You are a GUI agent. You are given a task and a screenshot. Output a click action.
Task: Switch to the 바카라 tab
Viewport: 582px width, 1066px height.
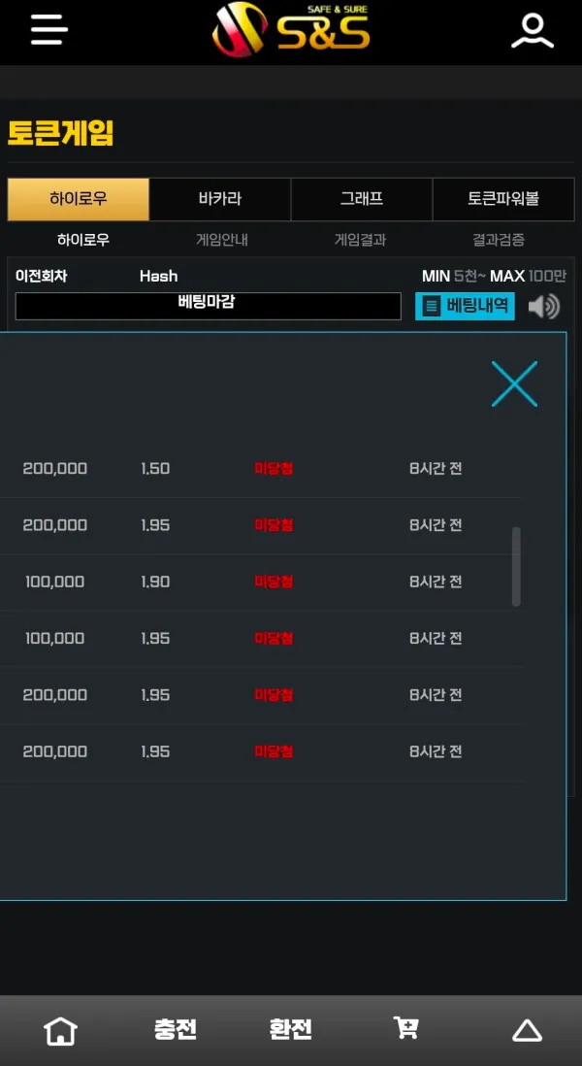(220, 199)
